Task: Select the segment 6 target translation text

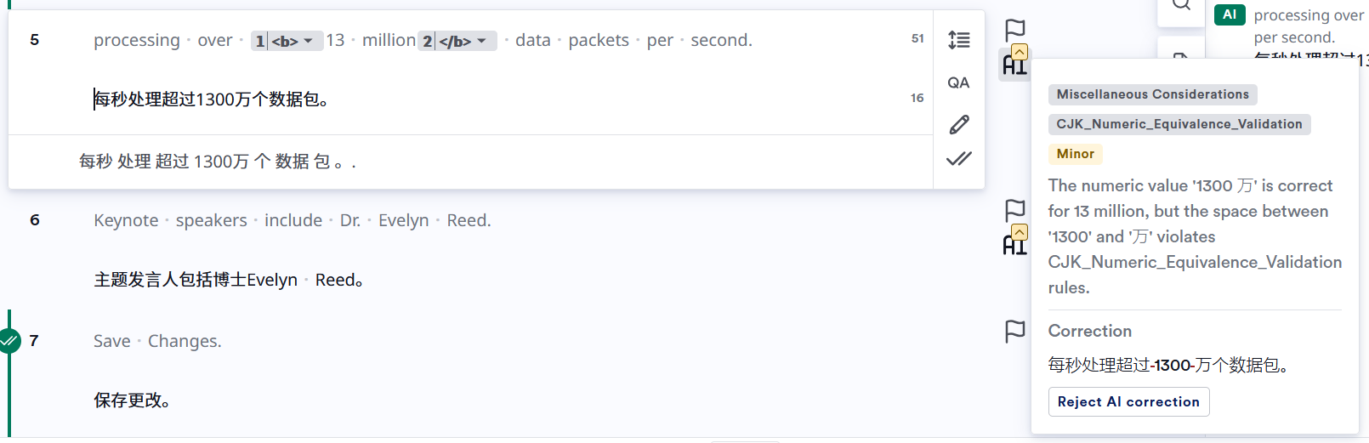Action: coord(229,280)
